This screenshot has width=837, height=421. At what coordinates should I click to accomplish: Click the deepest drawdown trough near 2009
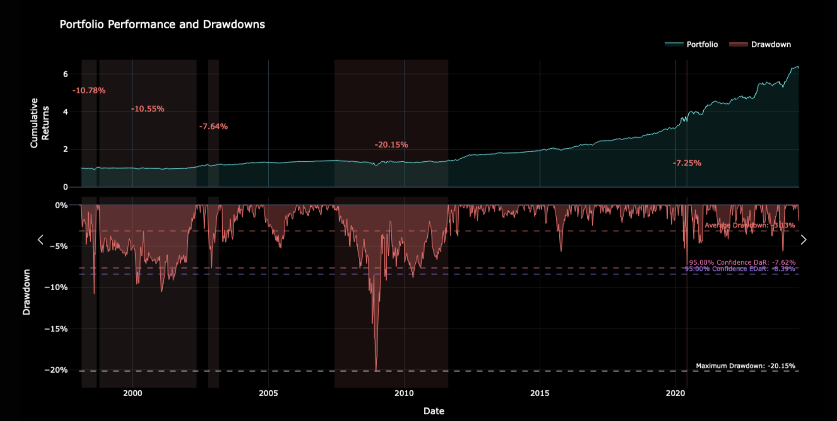tap(376, 370)
